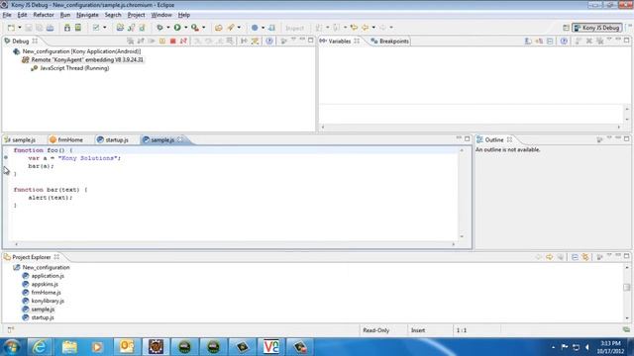Select the Project Explorer tab
Screen dimensions: 634x356
(x=32, y=257)
